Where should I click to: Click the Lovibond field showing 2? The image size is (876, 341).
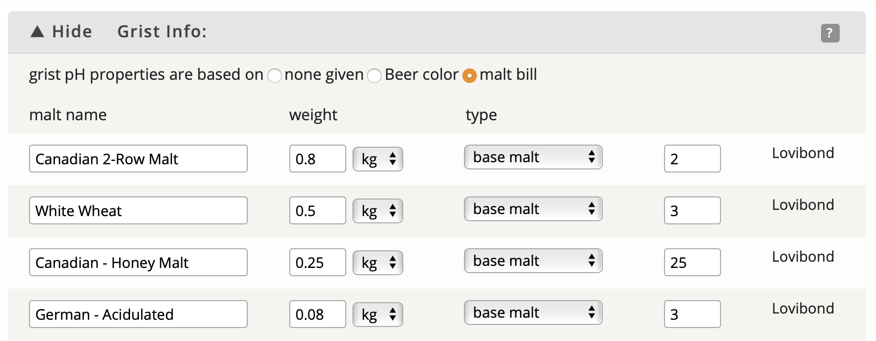(x=693, y=159)
